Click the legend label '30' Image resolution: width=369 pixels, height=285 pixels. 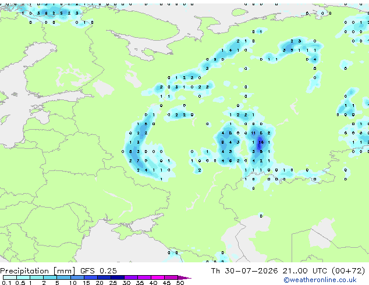pos(126,283)
